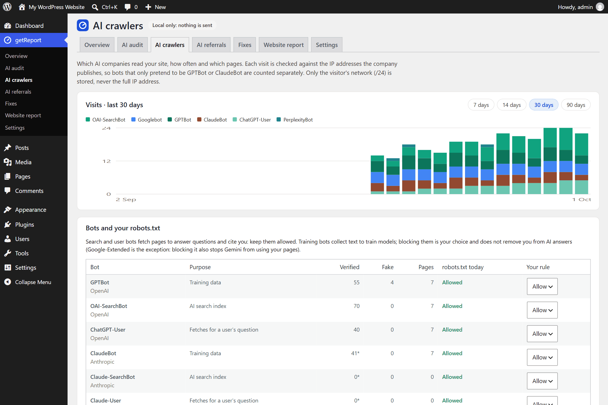The image size is (608, 405).
Task: Click the Dashboard gauge icon
Action: [8, 26]
